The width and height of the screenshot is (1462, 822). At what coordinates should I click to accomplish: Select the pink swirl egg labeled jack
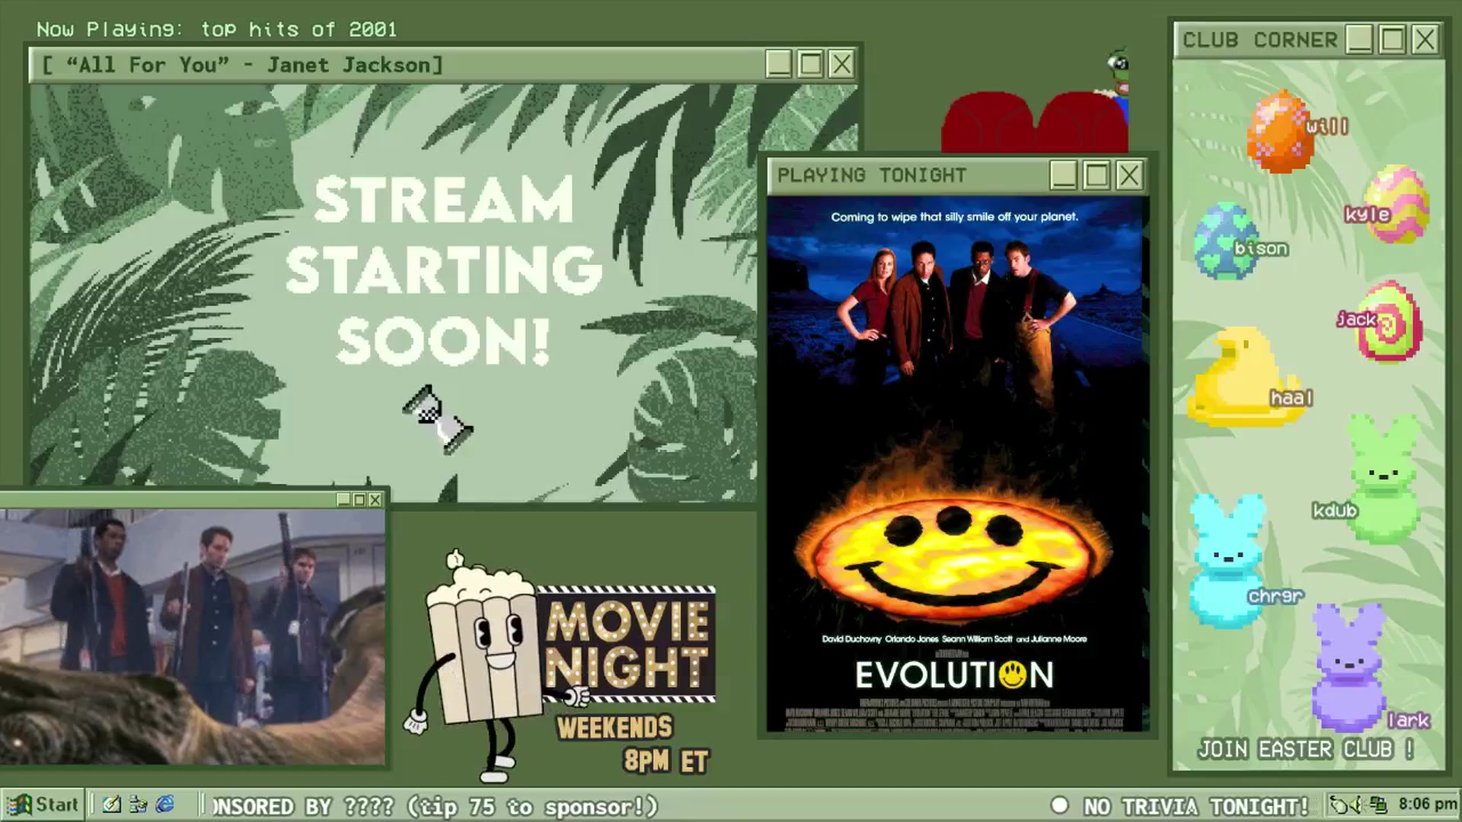pyautogui.click(x=1390, y=322)
